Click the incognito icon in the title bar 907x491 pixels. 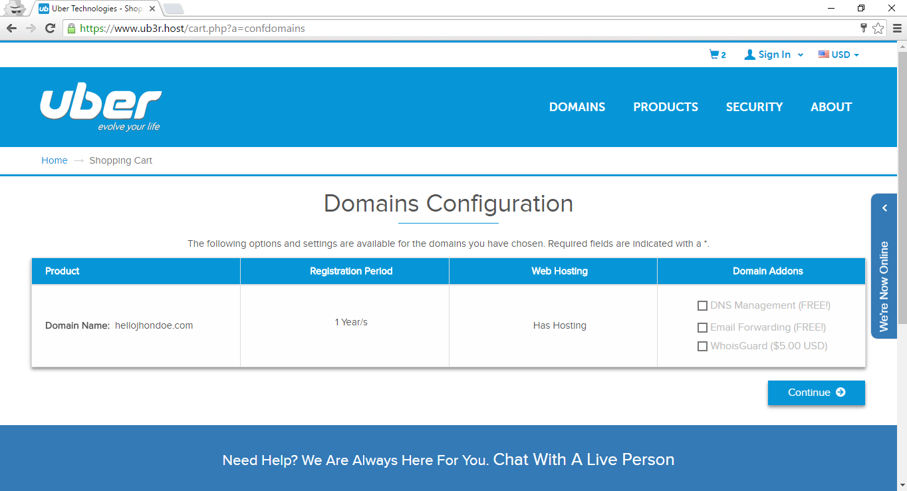(x=14, y=8)
